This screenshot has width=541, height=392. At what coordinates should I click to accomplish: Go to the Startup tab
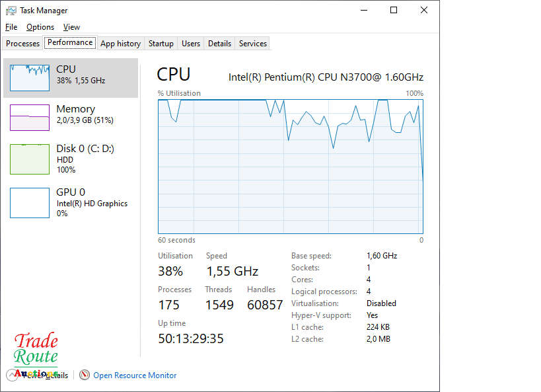pyautogui.click(x=161, y=44)
